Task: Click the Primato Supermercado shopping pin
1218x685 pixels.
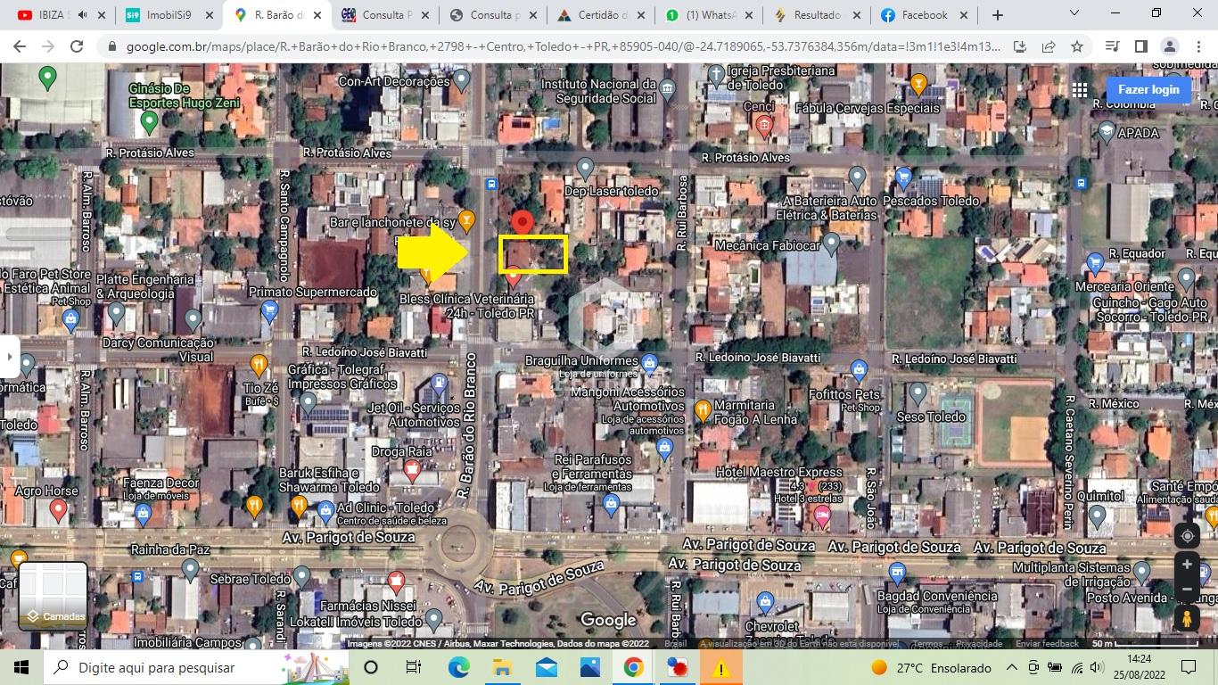Action: click(x=269, y=309)
